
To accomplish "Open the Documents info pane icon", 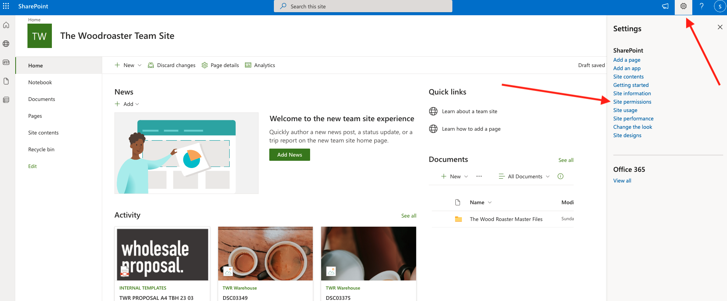I will pos(560,176).
